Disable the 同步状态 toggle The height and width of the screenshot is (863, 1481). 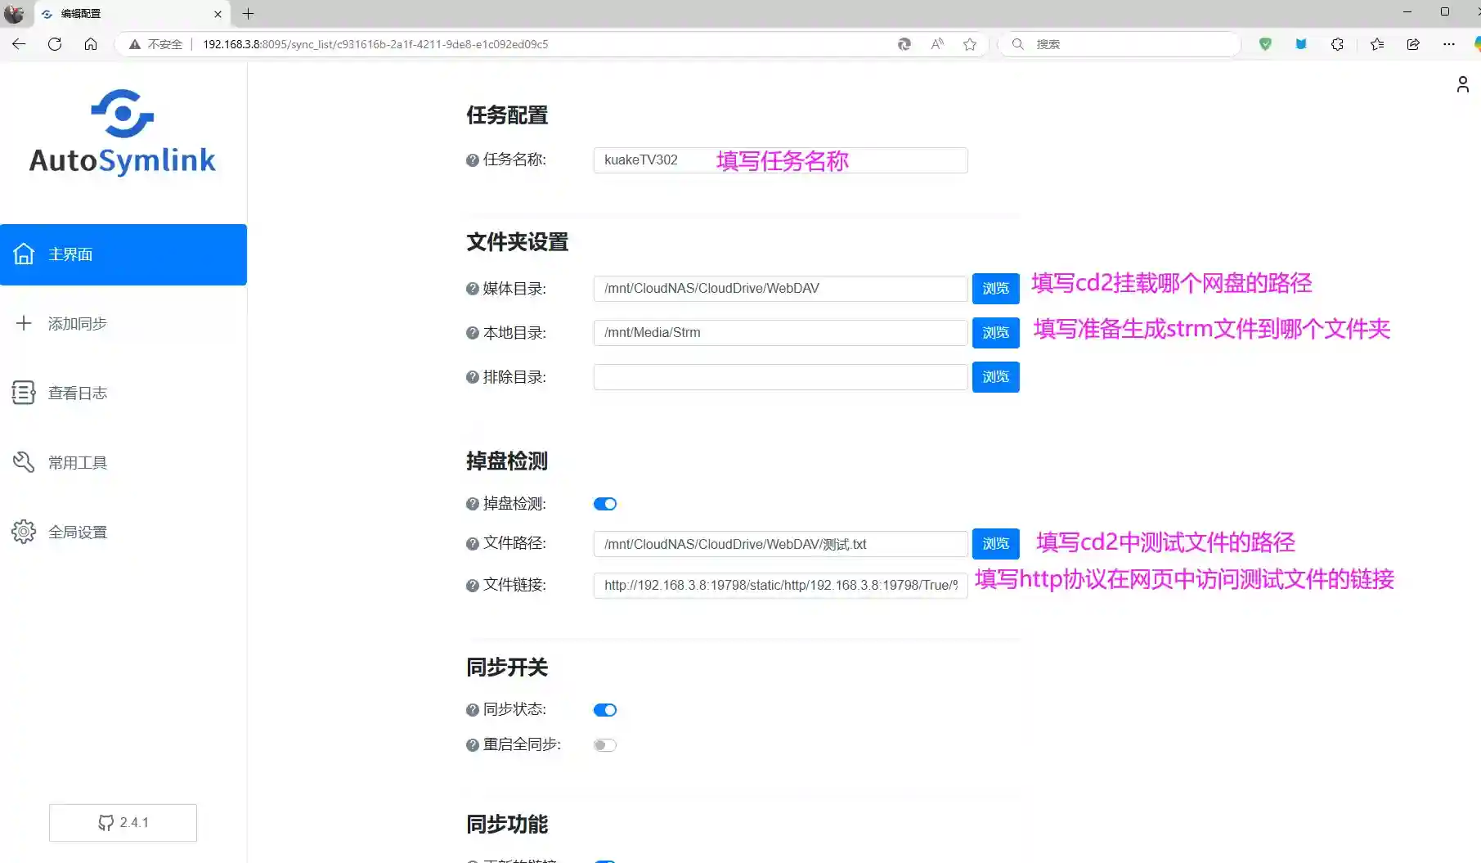(605, 709)
